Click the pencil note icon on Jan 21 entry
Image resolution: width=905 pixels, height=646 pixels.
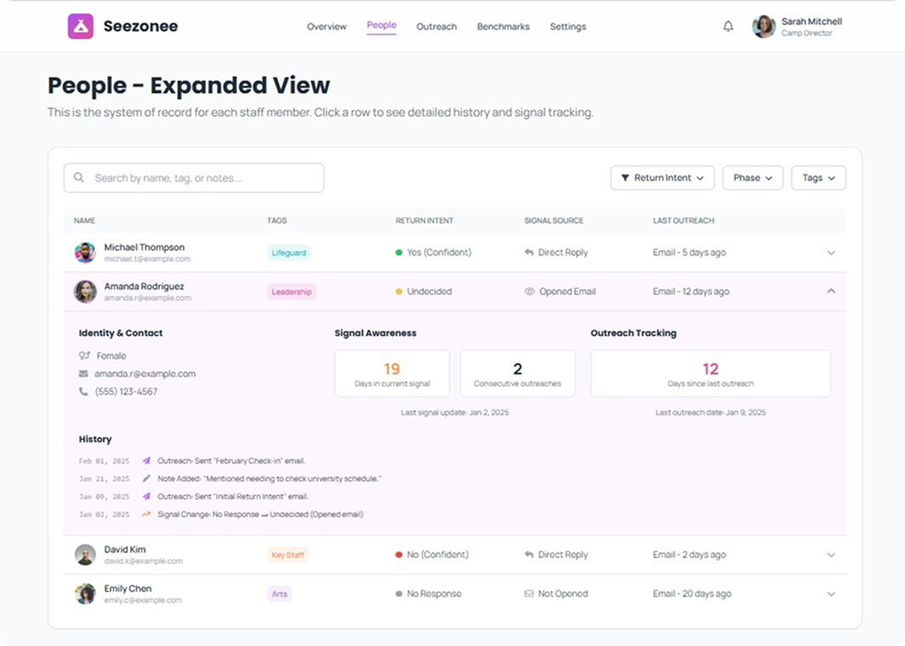[145, 478]
